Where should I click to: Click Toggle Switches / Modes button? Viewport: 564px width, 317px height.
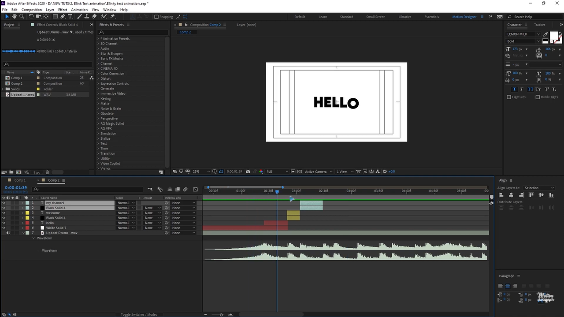139,314
